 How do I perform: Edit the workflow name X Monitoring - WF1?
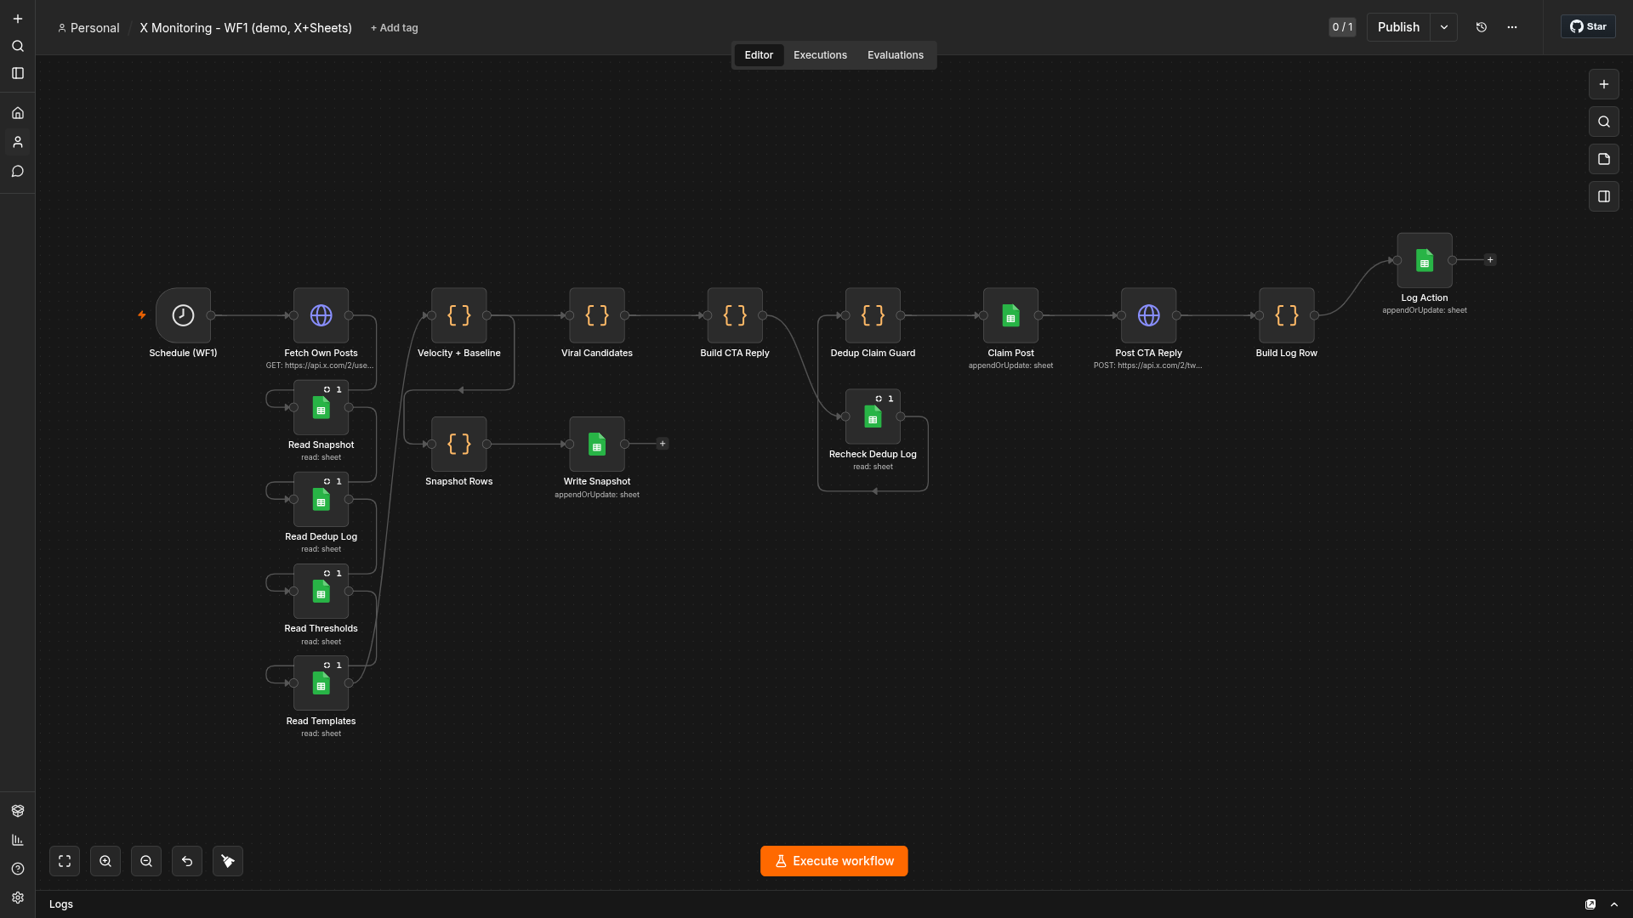[246, 28]
